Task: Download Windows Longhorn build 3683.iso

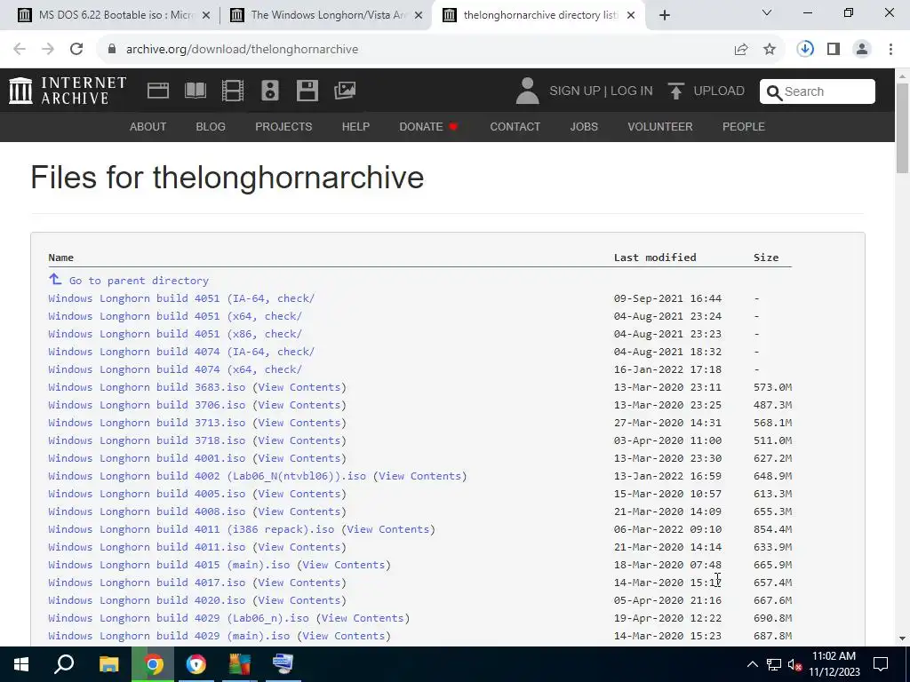Action: click(x=147, y=387)
